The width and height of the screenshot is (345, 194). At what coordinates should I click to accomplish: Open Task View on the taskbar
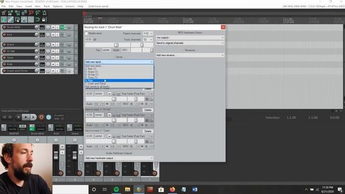[x=105, y=189]
